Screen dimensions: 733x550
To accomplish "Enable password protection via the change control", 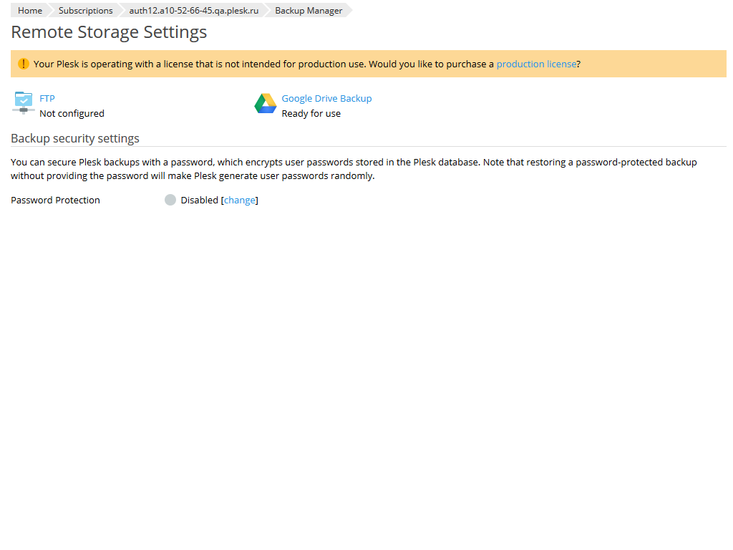I will pos(240,200).
